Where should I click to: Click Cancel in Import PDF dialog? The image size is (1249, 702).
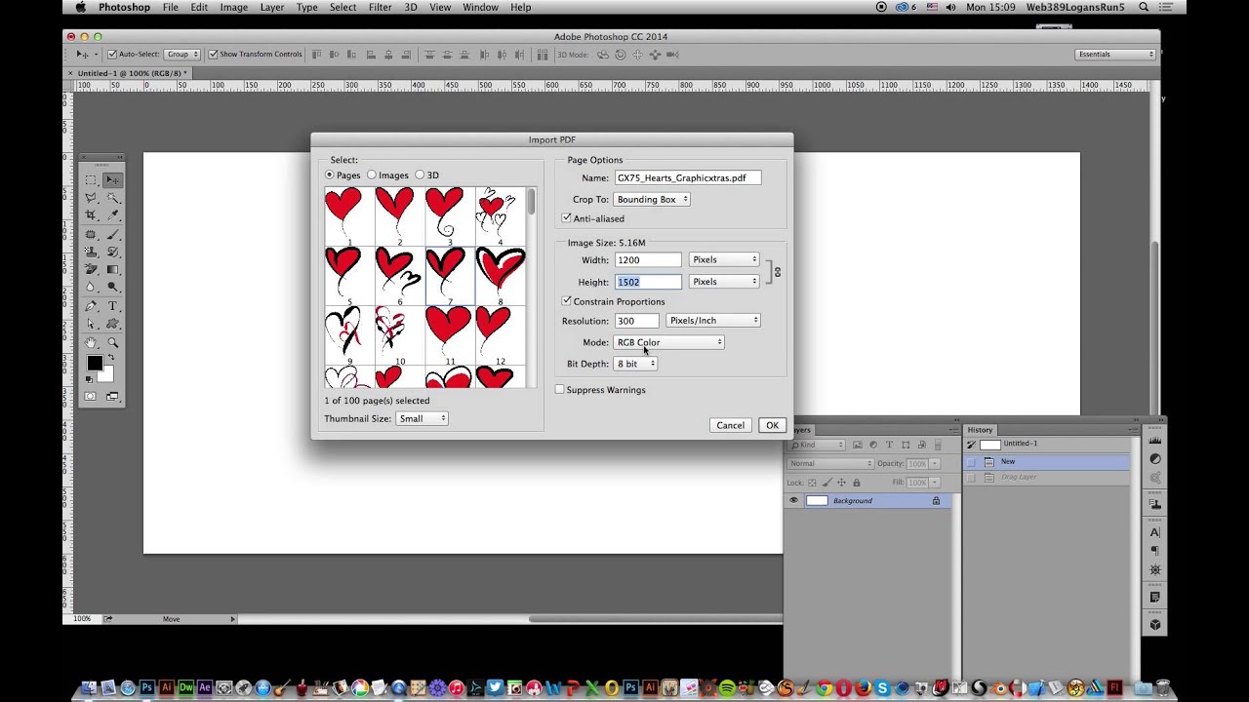pos(730,425)
